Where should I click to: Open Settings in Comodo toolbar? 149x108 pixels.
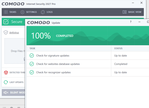click(x=29, y=12)
